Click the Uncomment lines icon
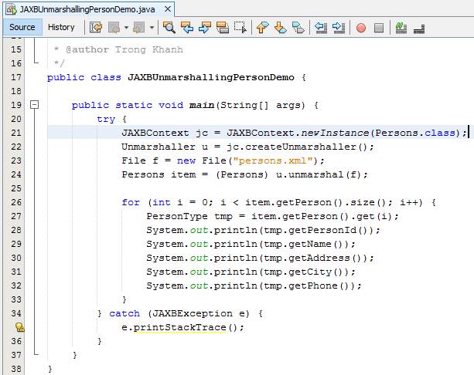474x375 pixels. (419, 29)
